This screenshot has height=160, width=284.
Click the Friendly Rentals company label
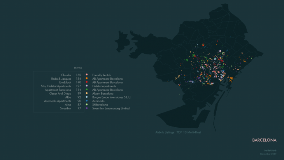(x=102, y=75)
